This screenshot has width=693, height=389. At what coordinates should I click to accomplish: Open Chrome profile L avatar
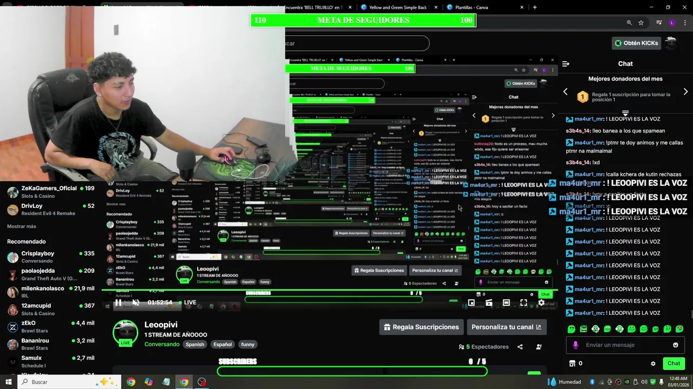click(x=672, y=23)
